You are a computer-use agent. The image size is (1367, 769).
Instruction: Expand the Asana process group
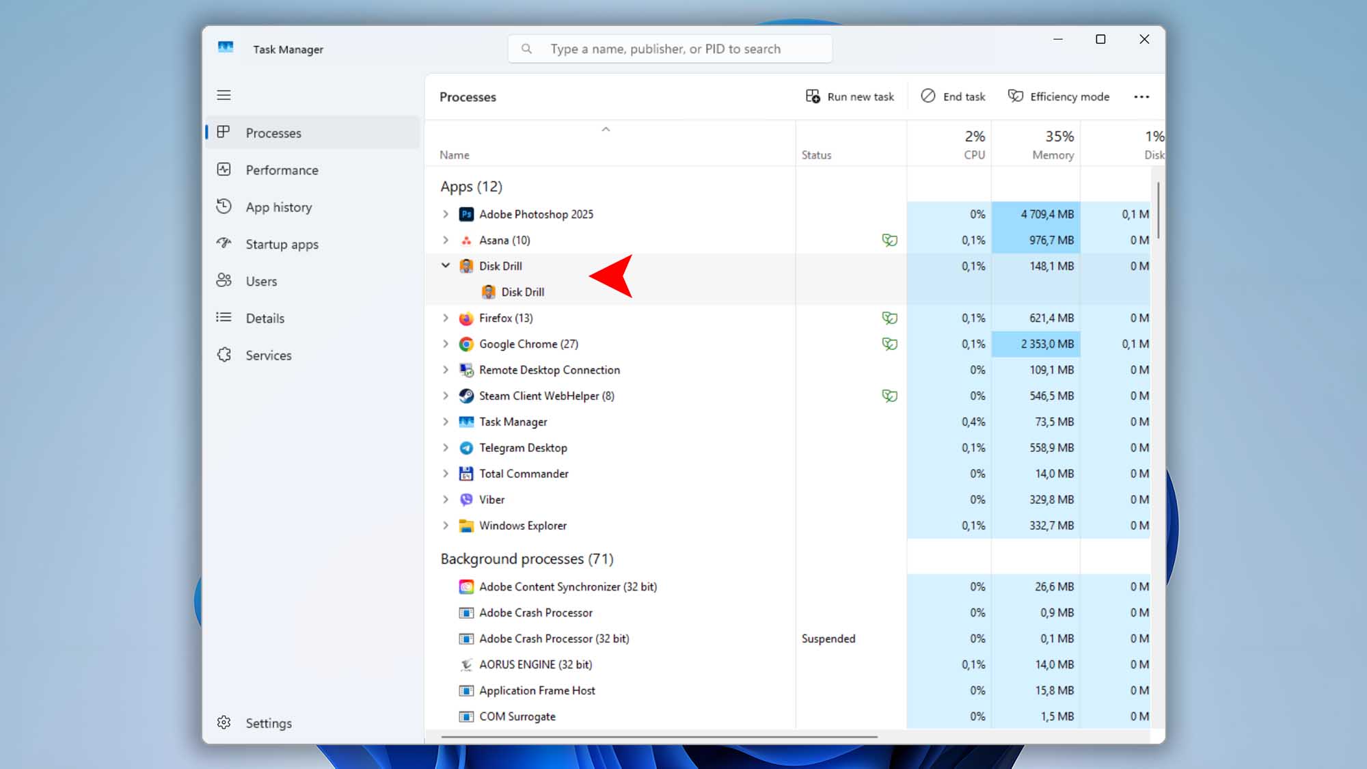click(x=446, y=240)
